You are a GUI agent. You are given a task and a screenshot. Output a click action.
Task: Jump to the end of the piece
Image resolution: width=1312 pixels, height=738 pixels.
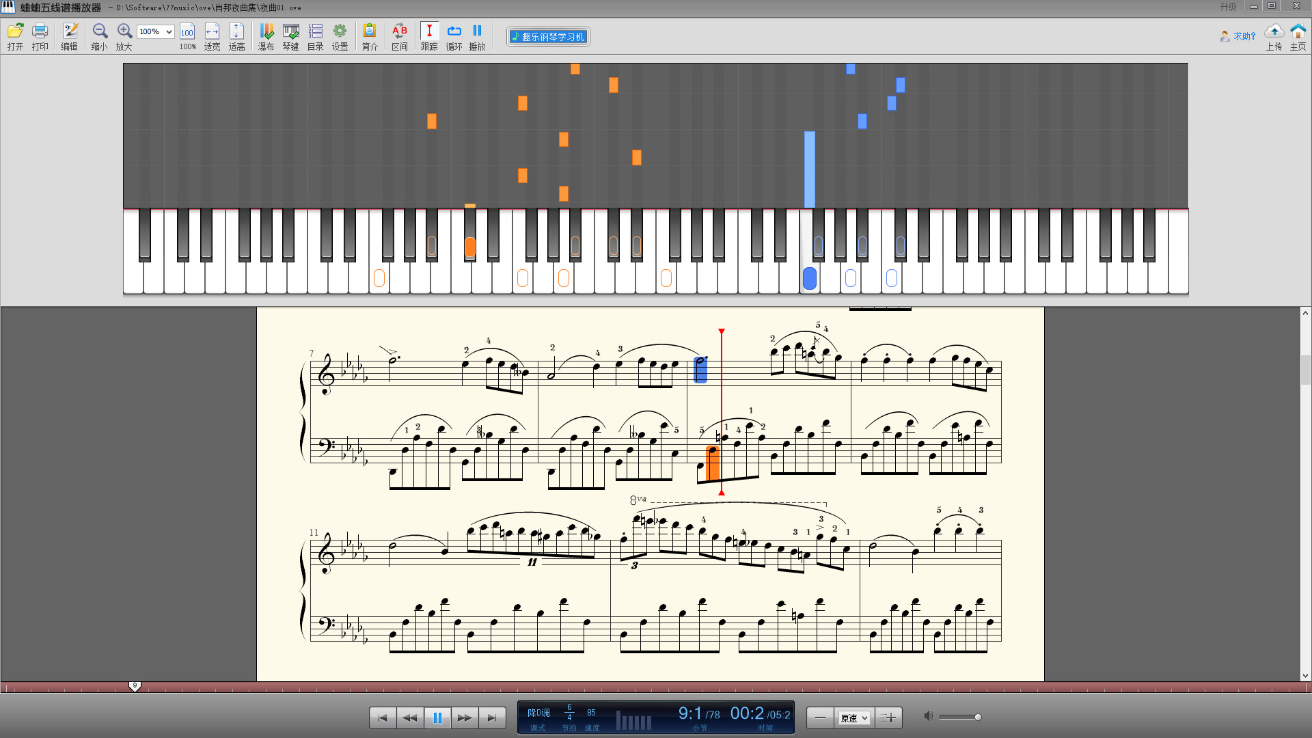(x=492, y=717)
